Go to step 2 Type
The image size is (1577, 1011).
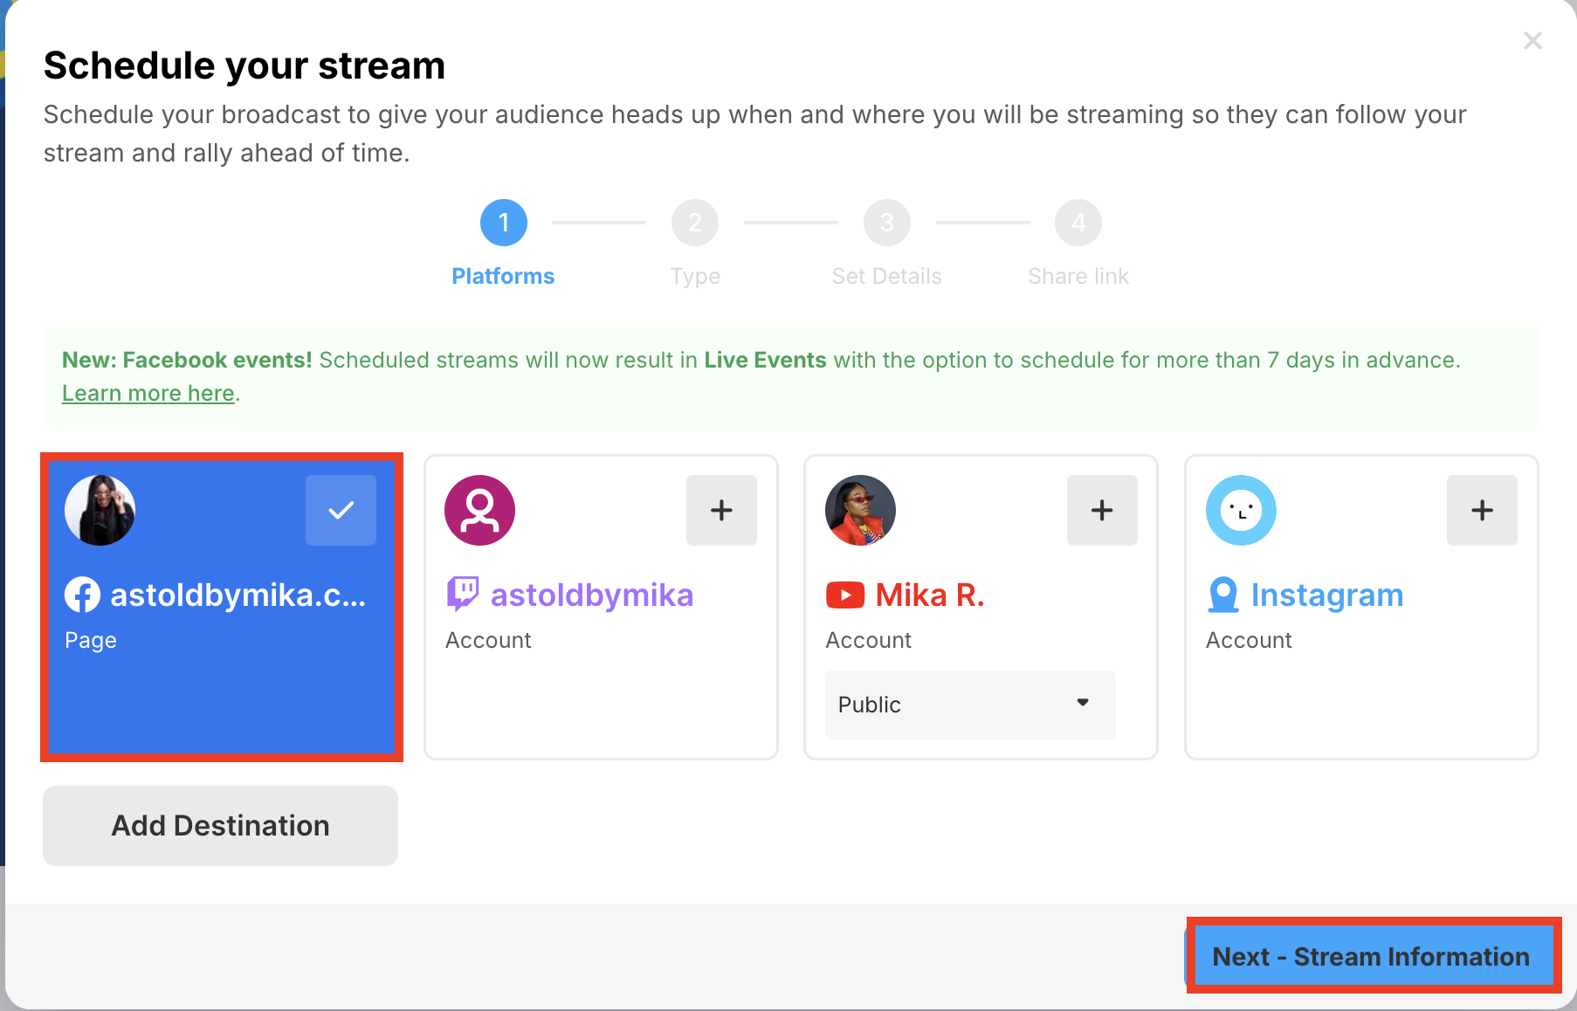coord(694,224)
